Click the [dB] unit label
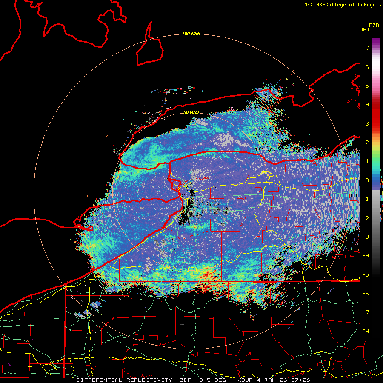Viewport: 383px width, 383px height. [x=363, y=29]
